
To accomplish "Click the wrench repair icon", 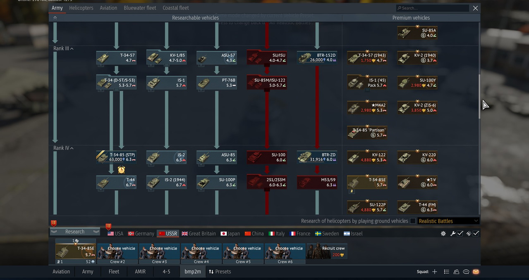I will pyautogui.click(x=453, y=233).
